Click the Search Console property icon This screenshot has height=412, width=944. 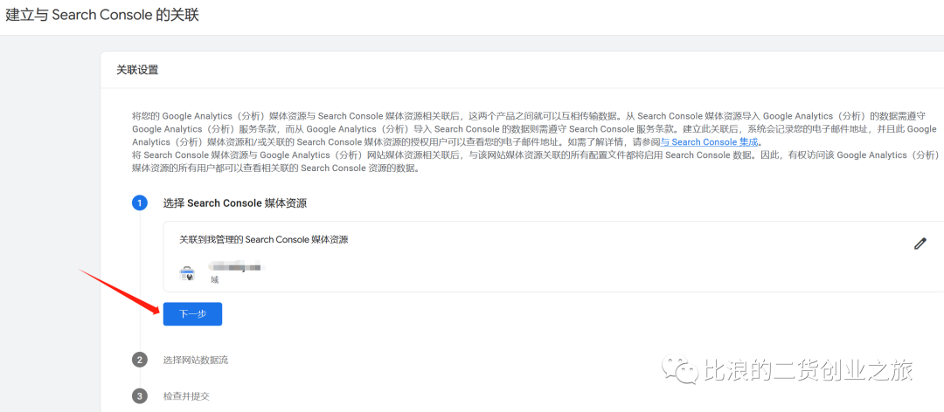[x=187, y=274]
